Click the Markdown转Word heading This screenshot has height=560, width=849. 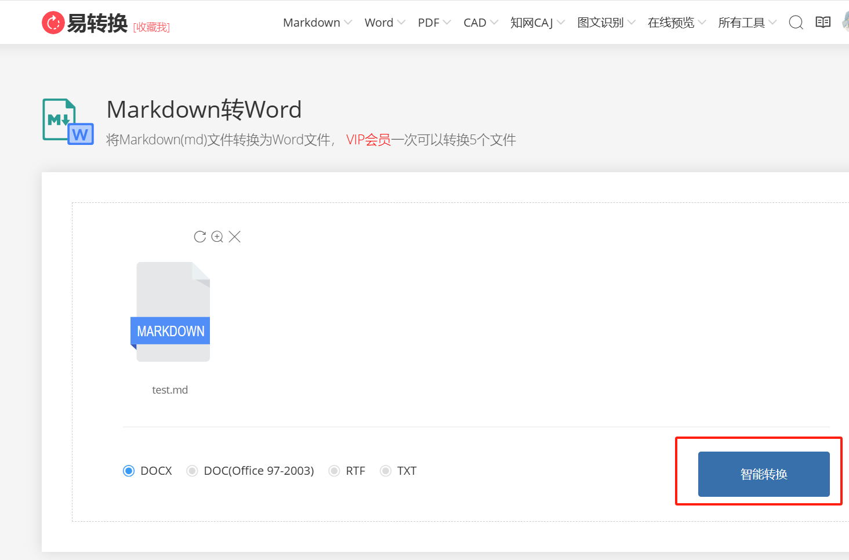point(204,110)
